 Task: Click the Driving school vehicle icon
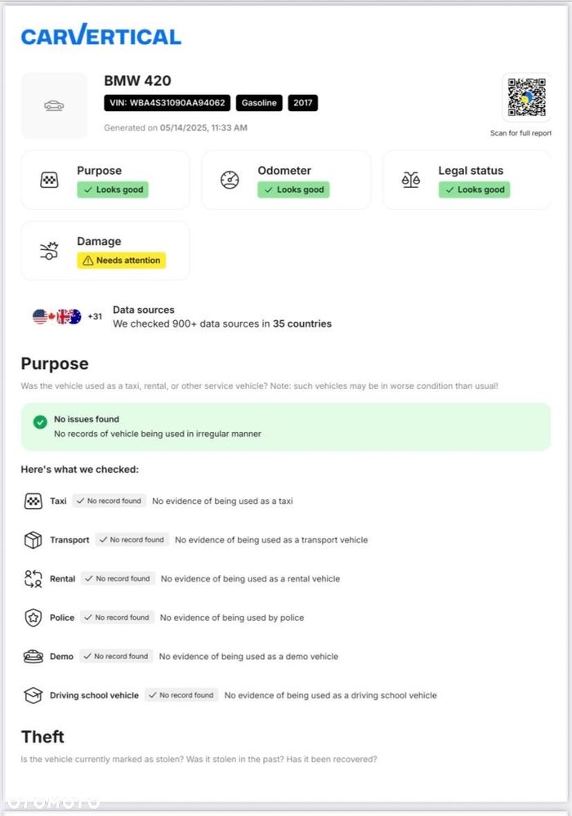33,696
